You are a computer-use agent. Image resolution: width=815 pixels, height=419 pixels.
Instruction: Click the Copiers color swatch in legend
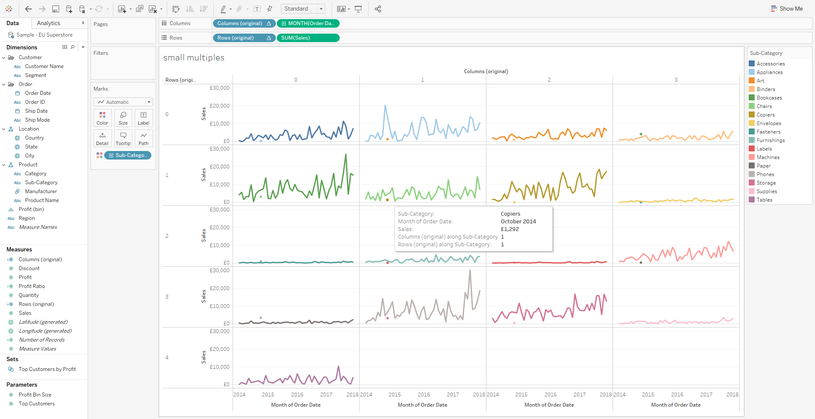752,115
